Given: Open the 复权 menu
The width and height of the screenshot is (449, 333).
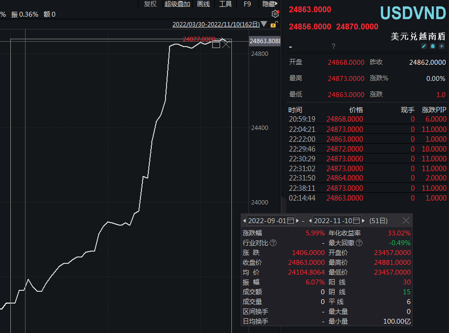Looking at the screenshot, I should pyautogui.click(x=150, y=4).
